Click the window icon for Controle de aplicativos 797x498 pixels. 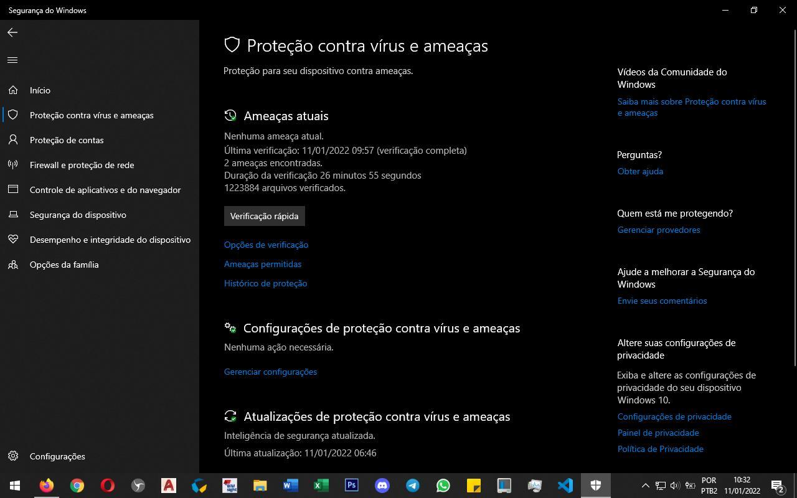click(x=13, y=190)
